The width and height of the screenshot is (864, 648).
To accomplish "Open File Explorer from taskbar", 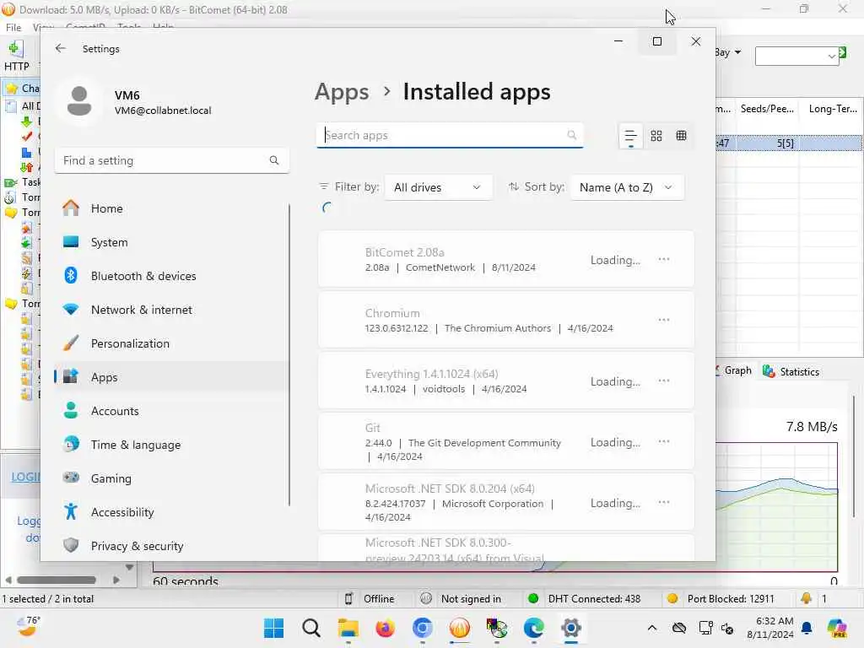I will pyautogui.click(x=348, y=628).
